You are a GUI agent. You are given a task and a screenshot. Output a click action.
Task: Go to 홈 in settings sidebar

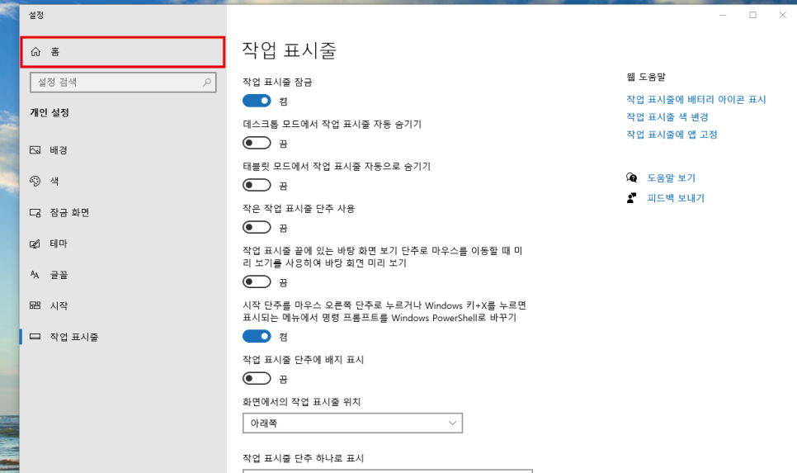point(122,51)
